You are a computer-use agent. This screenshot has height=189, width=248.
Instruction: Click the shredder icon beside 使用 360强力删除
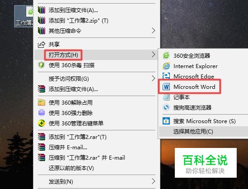[x=42, y=113]
